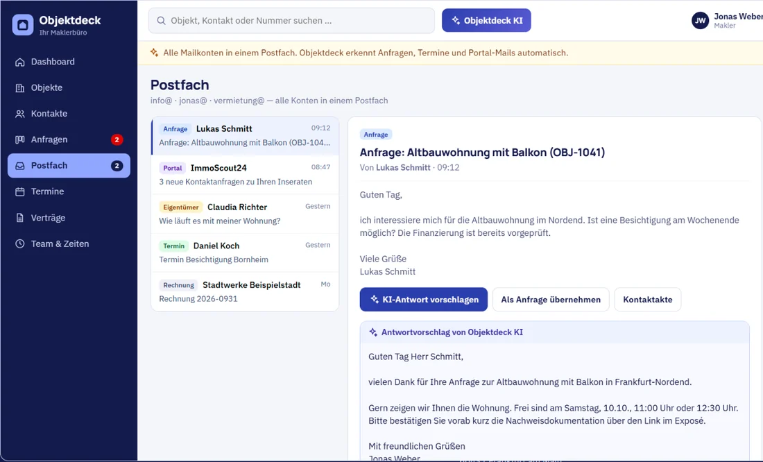Image resolution: width=763 pixels, height=462 pixels.
Task: Open the Lukas Schmitt mail in the list
Action: point(245,136)
